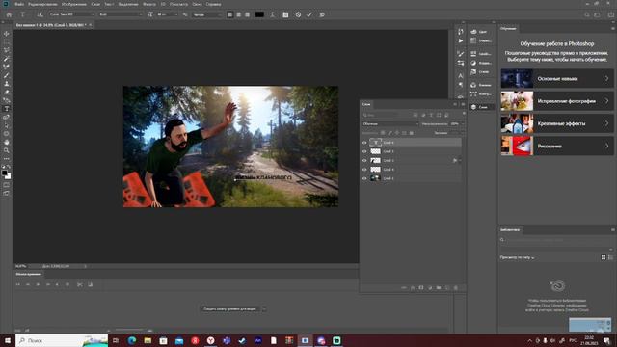
Task: Toggle Quick Mask mode icon in the toolbar
Action: tap(7, 185)
